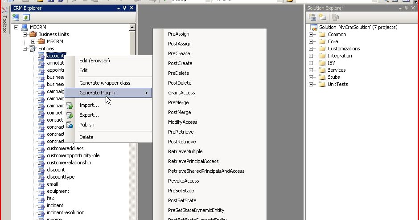Select the equipment entity
The height and width of the screenshot is (220, 419).
click(58, 191)
